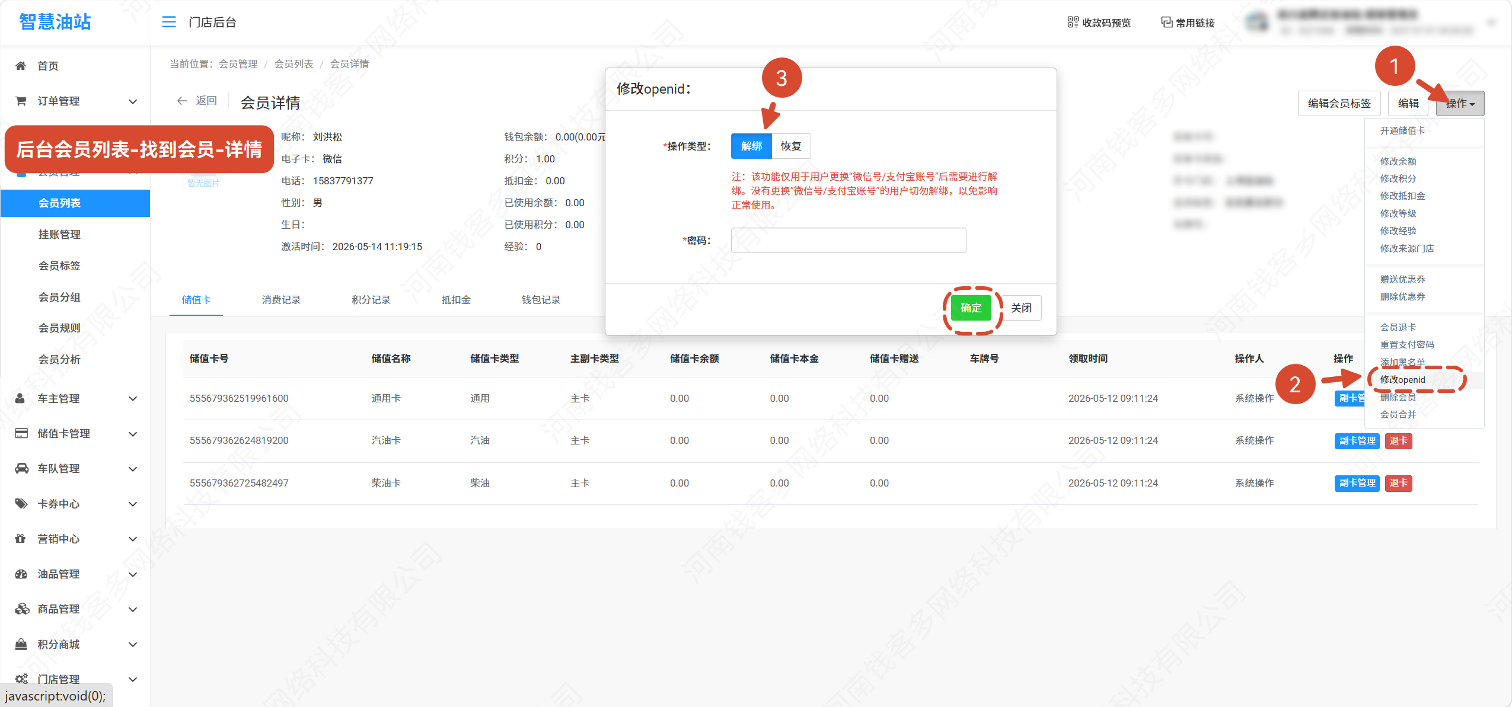This screenshot has width=1512, height=707.
Task: Click the user avatar in the header
Action: click(1256, 23)
